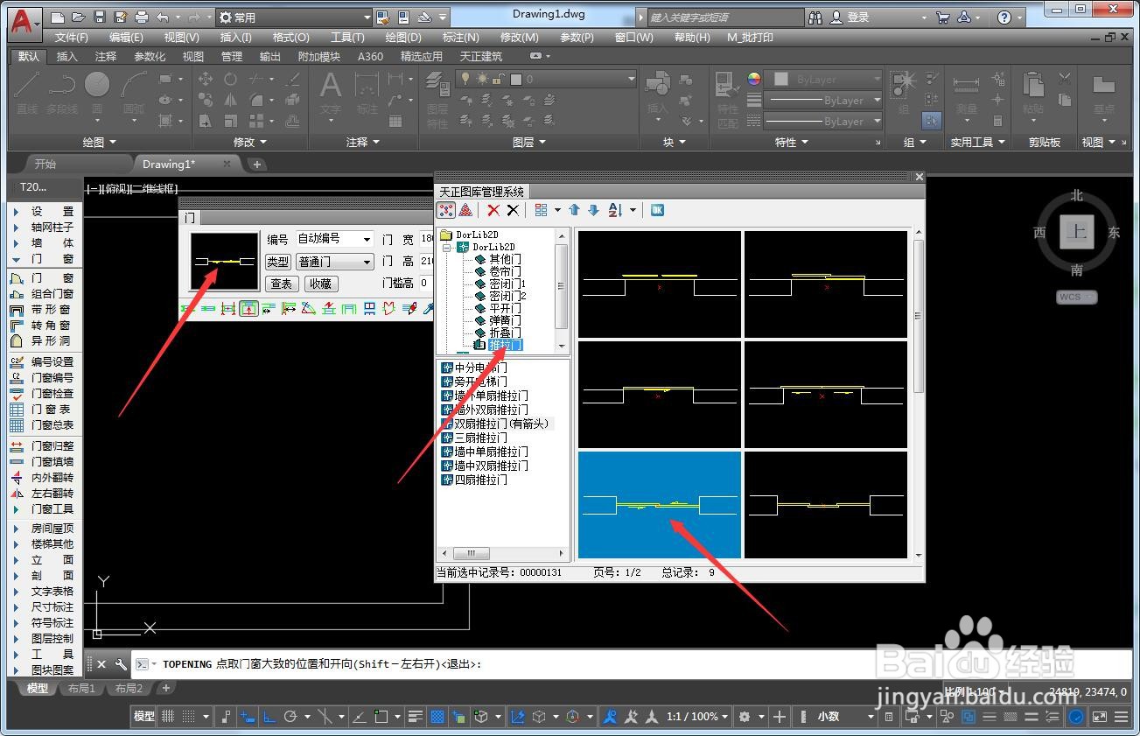Open the 小数 units dropdown in status bar
Image resolution: width=1140 pixels, height=736 pixels.
843,717
